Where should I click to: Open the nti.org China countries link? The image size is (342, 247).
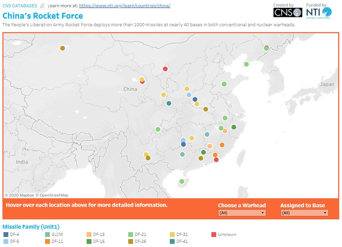pyautogui.click(x=125, y=6)
